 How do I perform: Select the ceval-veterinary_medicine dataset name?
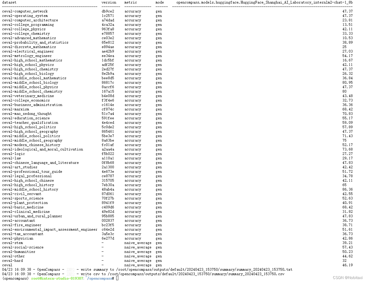click(x=28, y=96)
